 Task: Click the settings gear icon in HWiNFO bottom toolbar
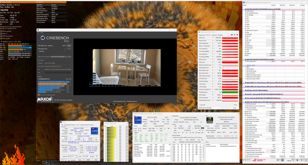pyautogui.click(x=302, y=160)
